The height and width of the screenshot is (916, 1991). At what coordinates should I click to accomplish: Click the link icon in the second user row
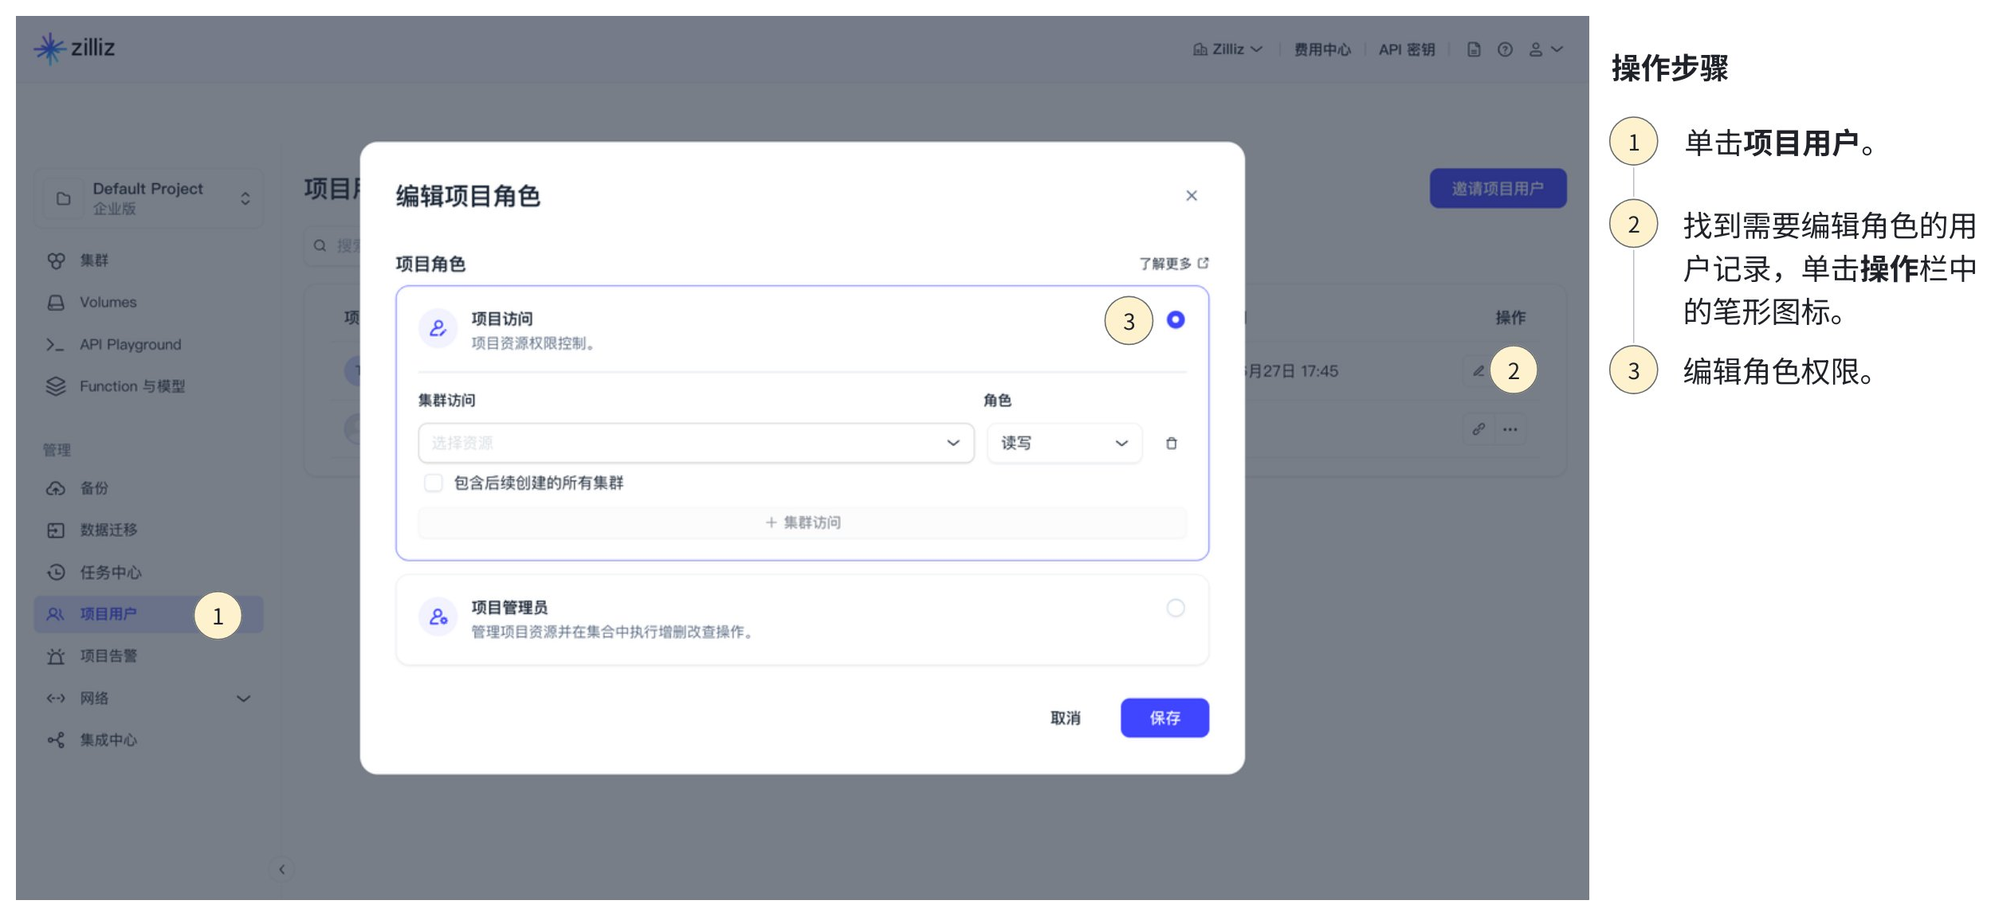(1478, 429)
